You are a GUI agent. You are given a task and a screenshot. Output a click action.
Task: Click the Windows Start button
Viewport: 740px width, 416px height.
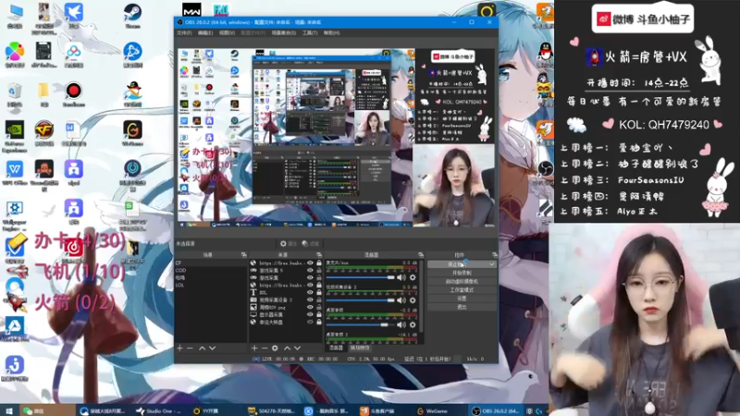point(9,410)
